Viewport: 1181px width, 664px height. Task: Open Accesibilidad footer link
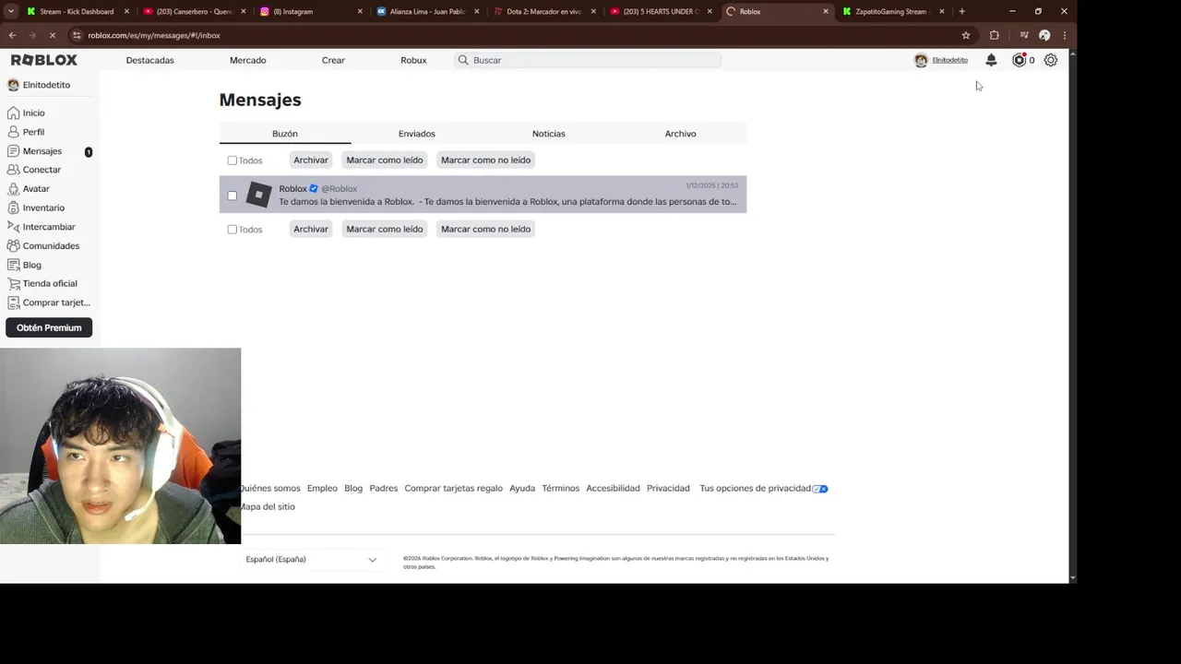pos(613,488)
